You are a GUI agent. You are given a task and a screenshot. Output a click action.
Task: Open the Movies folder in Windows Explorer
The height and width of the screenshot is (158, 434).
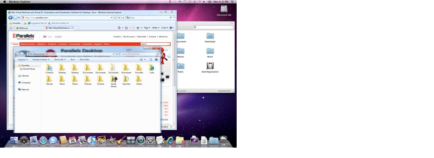(x=49, y=80)
